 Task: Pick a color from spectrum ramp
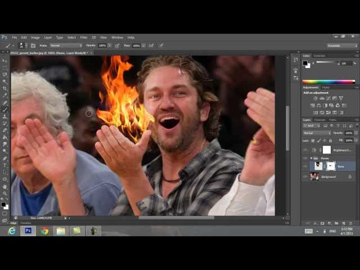click(x=328, y=82)
